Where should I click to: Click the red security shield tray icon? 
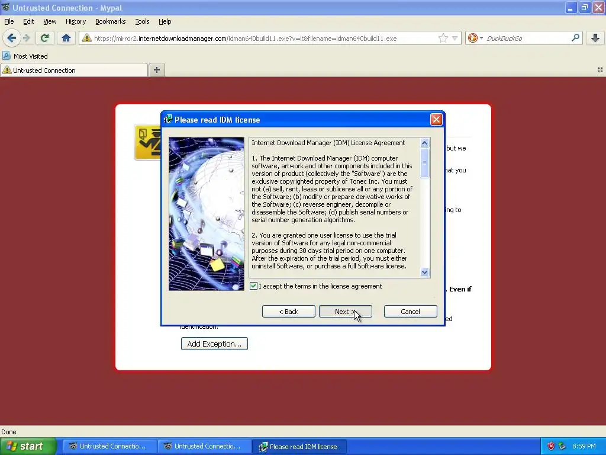[x=551, y=446]
